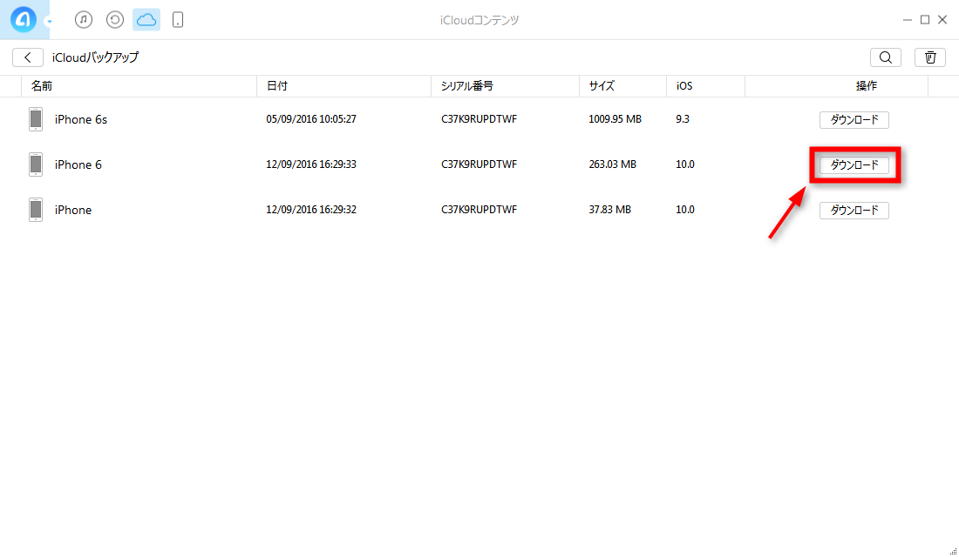The height and width of the screenshot is (557, 959).
Task: Open the dropdown arrow beside the logo
Action: (49, 22)
